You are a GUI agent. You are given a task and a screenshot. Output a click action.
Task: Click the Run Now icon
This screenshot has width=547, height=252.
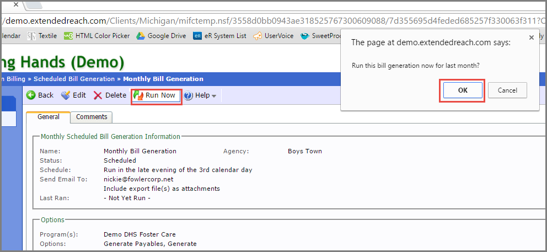coord(138,95)
